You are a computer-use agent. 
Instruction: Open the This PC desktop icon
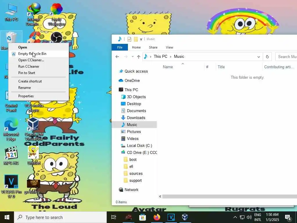coord(11,12)
